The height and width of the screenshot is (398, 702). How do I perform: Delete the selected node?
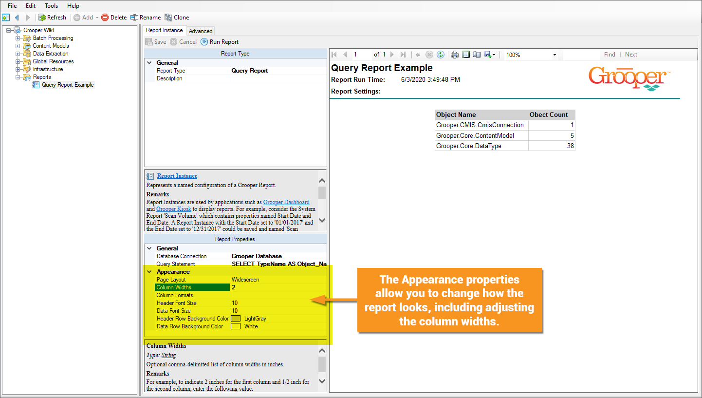pyautogui.click(x=114, y=18)
